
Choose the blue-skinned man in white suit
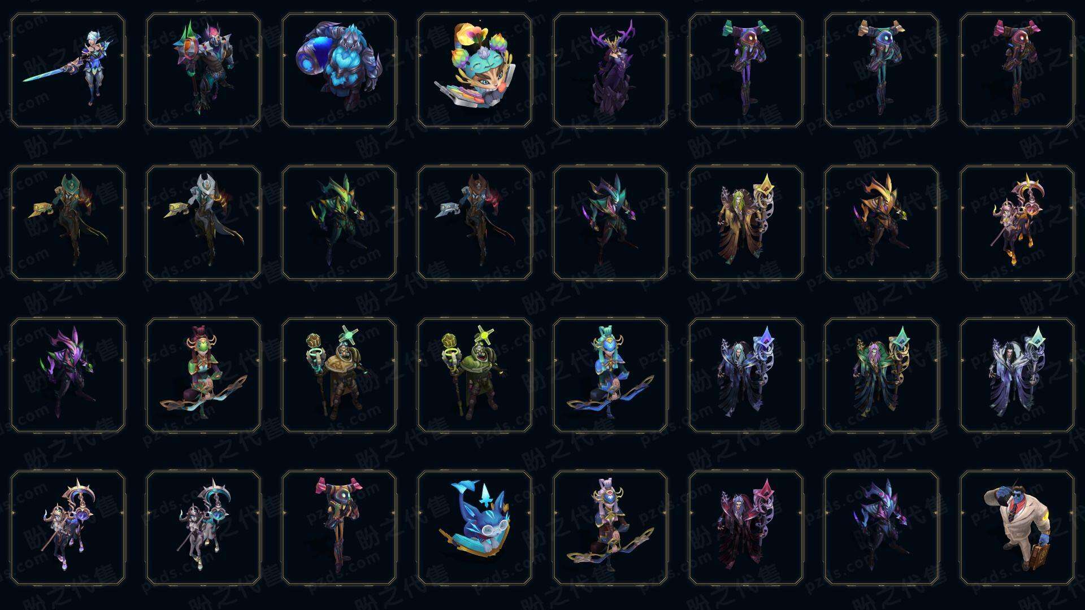(1017, 528)
